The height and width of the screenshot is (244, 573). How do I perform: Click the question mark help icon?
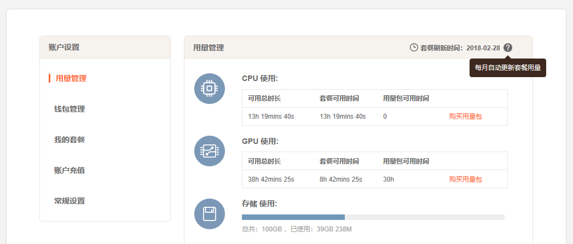click(508, 48)
